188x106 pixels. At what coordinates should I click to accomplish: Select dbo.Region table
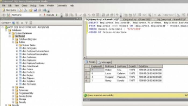pyautogui.click(x=28, y=75)
